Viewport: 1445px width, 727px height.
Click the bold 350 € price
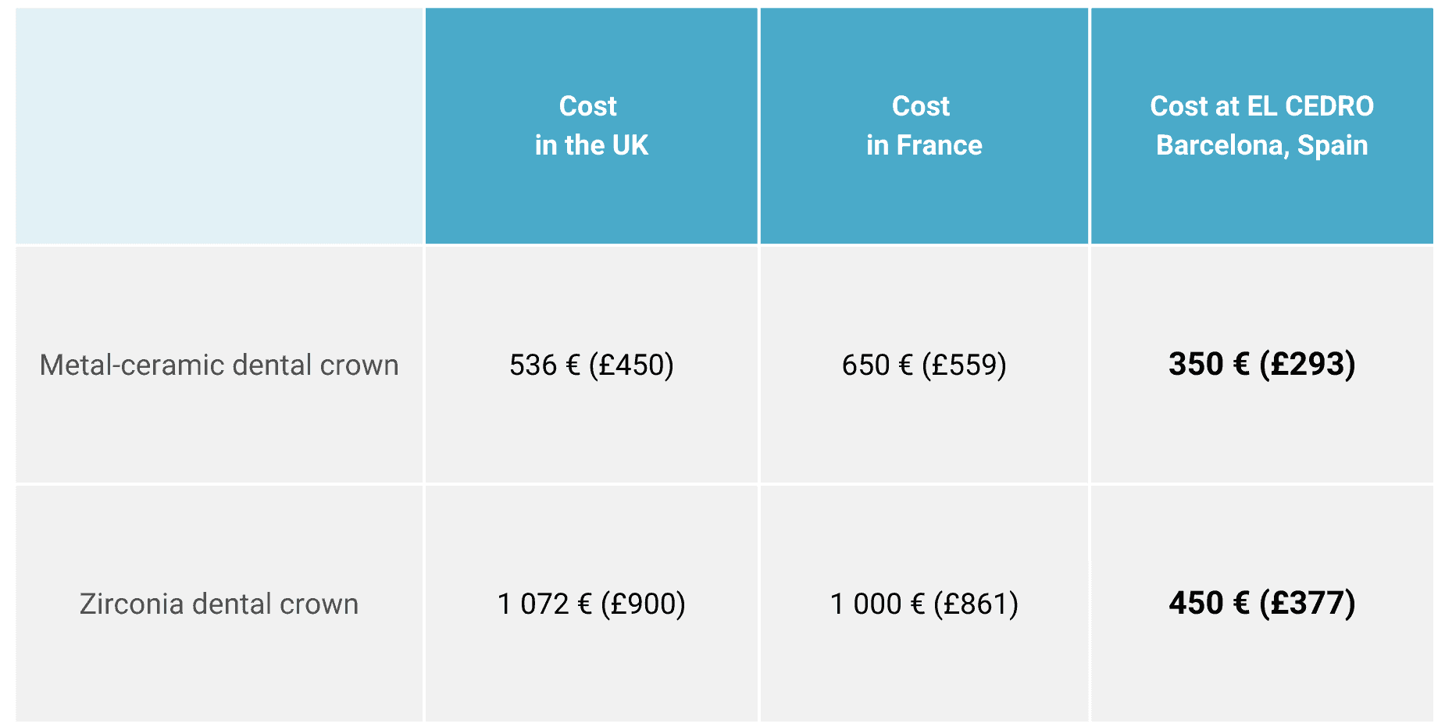[1208, 364]
